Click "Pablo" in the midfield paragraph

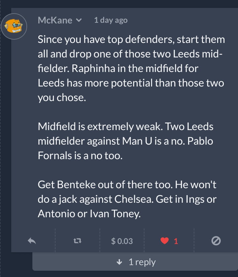pos(200,141)
